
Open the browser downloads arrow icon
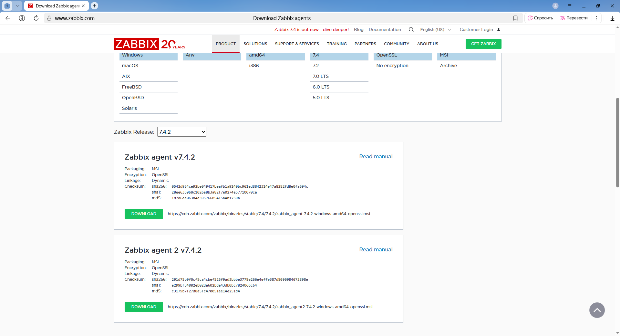[612, 18]
